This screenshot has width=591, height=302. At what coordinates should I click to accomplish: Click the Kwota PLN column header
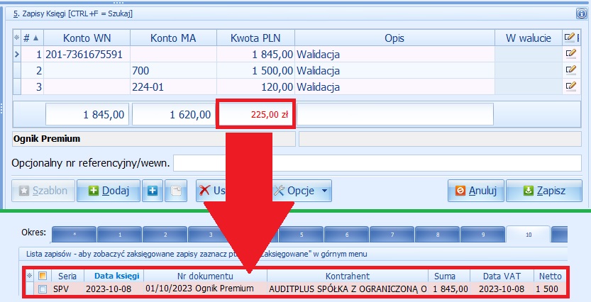pos(255,38)
